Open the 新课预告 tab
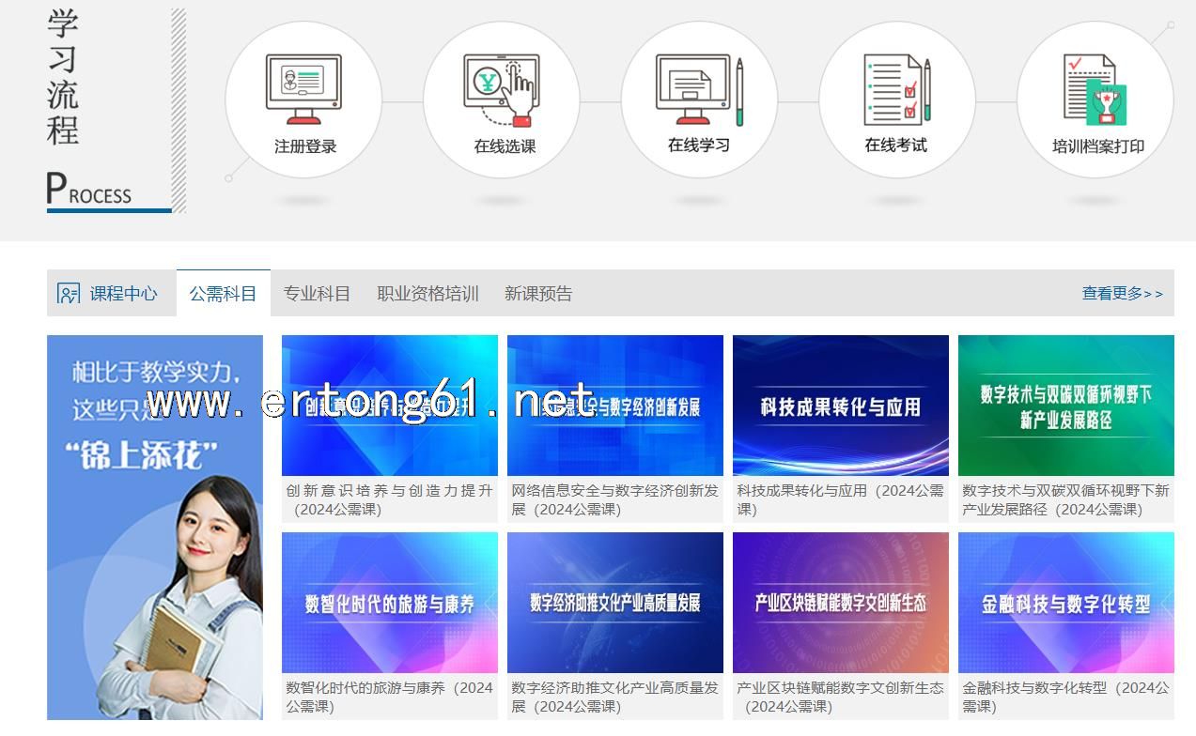The width and height of the screenshot is (1196, 736). 538,294
